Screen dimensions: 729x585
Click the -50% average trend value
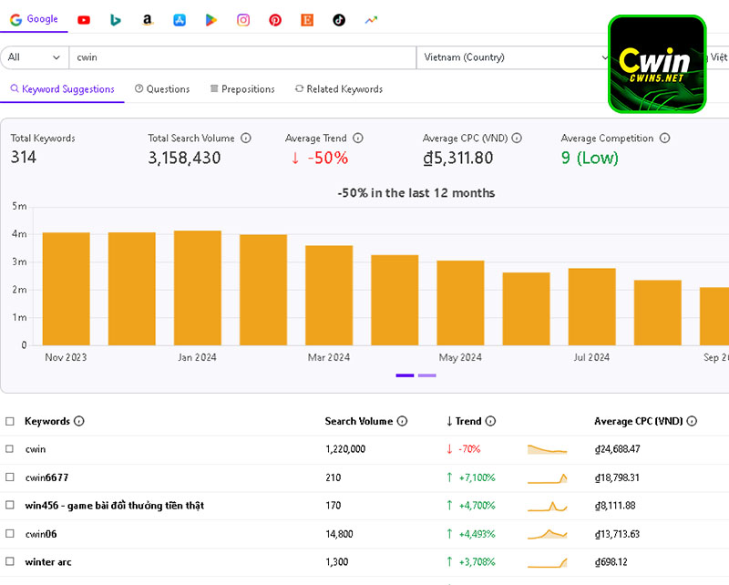(x=328, y=159)
